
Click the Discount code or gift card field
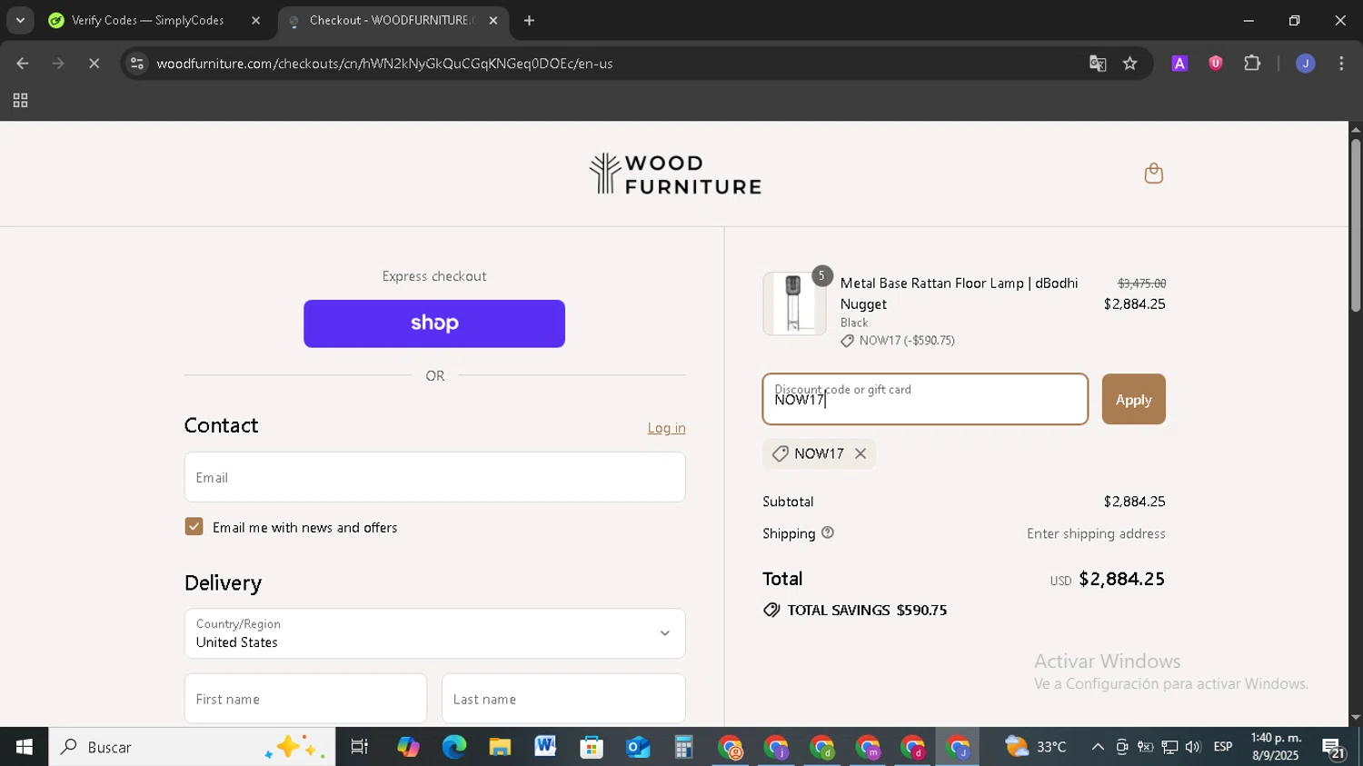(925, 399)
